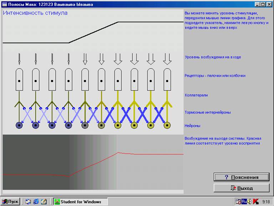Maximize the Полосы Маха window

(263, 4)
